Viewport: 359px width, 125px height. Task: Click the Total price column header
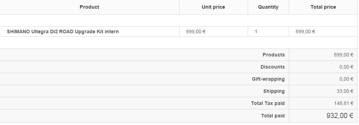pos(323,7)
